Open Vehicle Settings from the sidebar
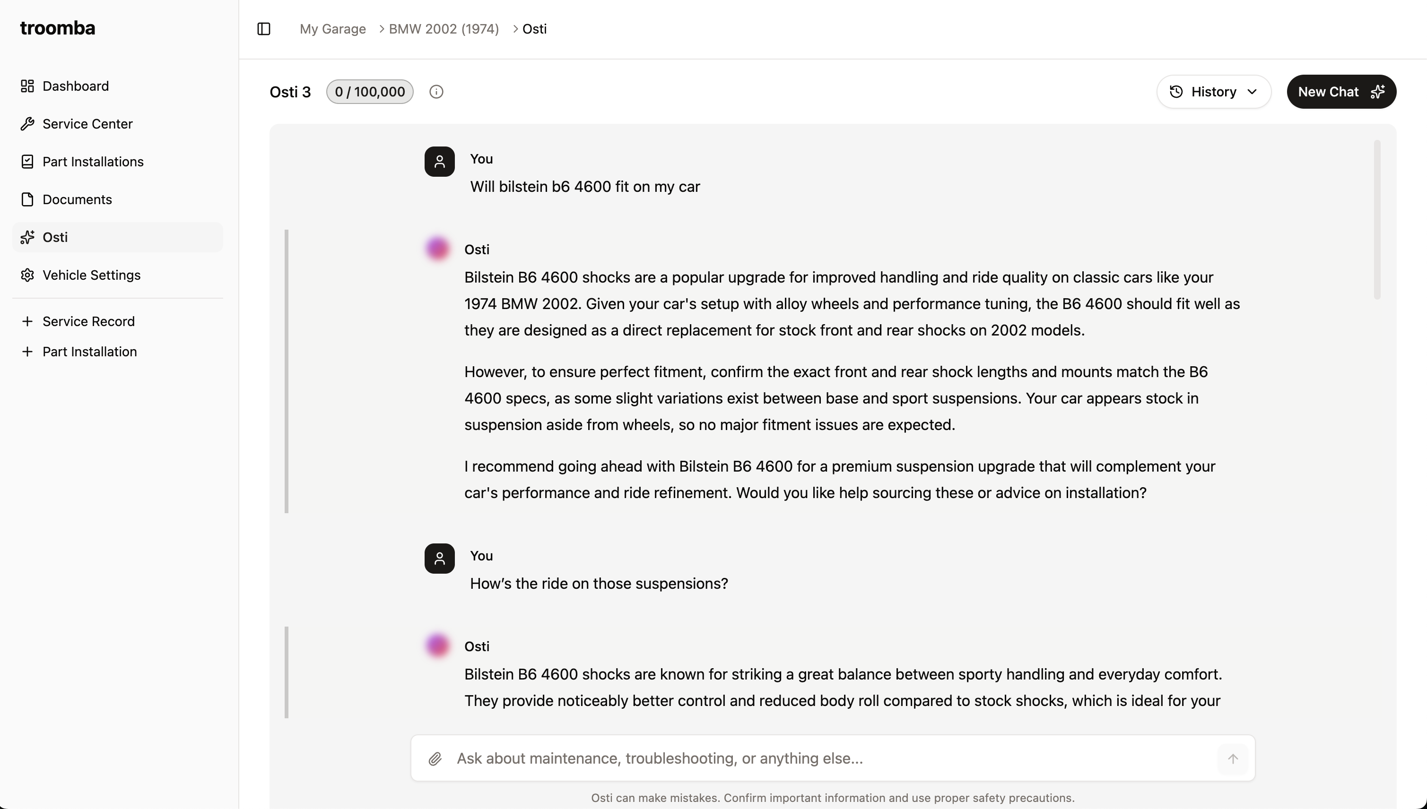 pyautogui.click(x=91, y=275)
